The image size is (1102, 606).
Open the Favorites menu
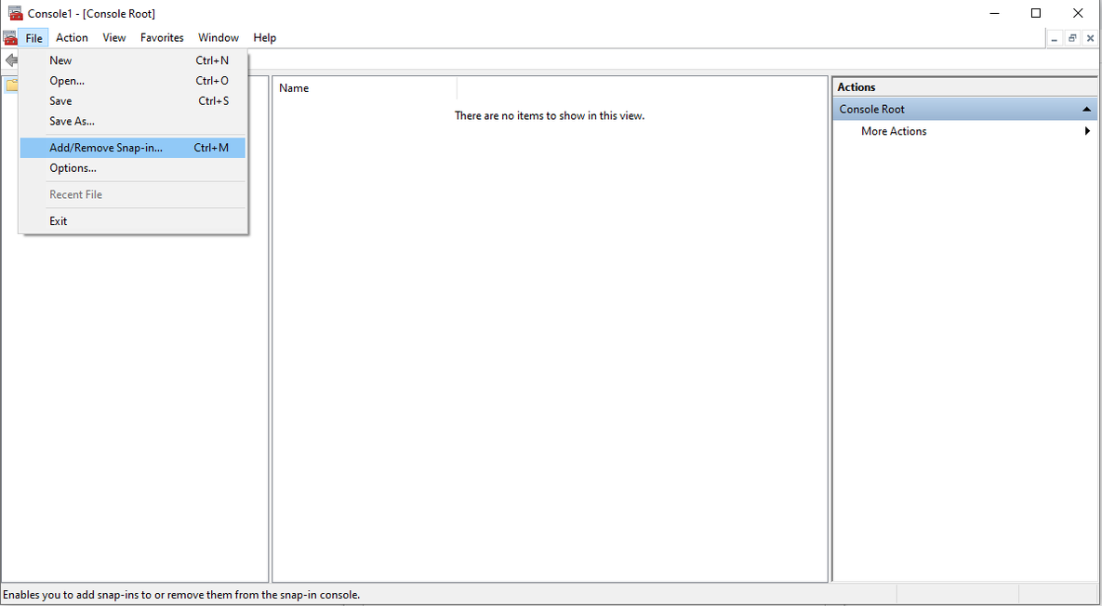[162, 38]
